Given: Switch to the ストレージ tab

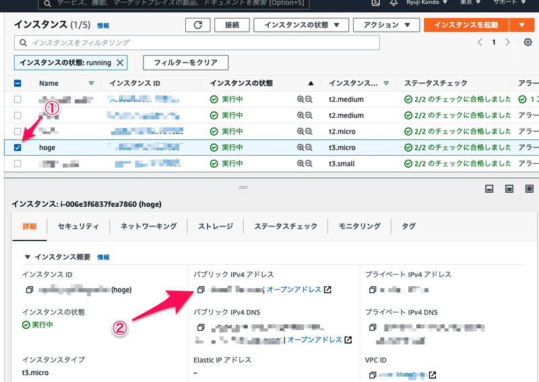Looking at the screenshot, I should pyautogui.click(x=216, y=226).
